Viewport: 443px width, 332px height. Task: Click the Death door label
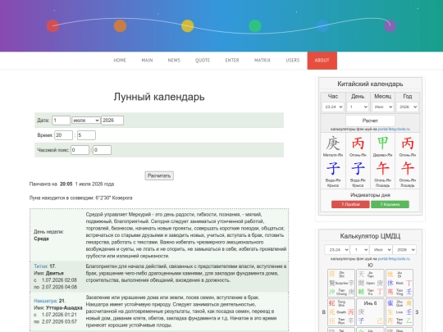tap(341, 312)
